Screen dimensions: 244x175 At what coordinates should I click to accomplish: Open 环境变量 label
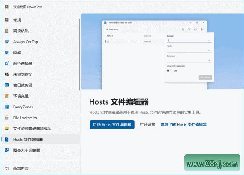pyautogui.click(x=21, y=96)
